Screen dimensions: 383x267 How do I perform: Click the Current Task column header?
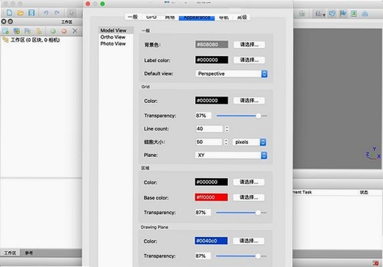[x=302, y=193]
